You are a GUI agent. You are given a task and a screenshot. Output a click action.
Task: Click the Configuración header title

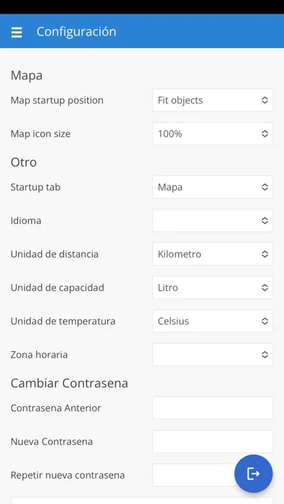(76, 32)
